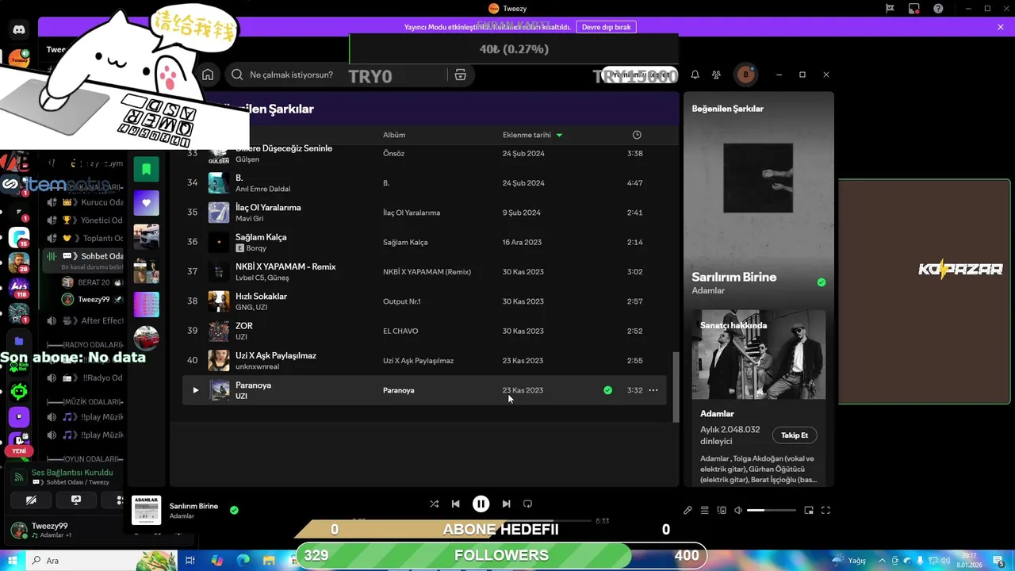
Task: Open the miniplayer icon
Action: [x=809, y=511]
